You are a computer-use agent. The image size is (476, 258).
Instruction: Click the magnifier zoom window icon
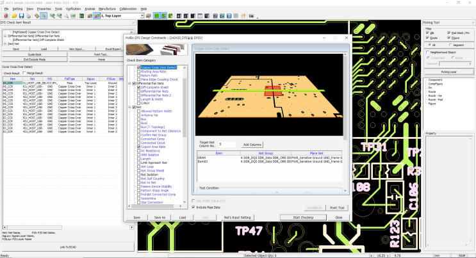click(66, 16)
